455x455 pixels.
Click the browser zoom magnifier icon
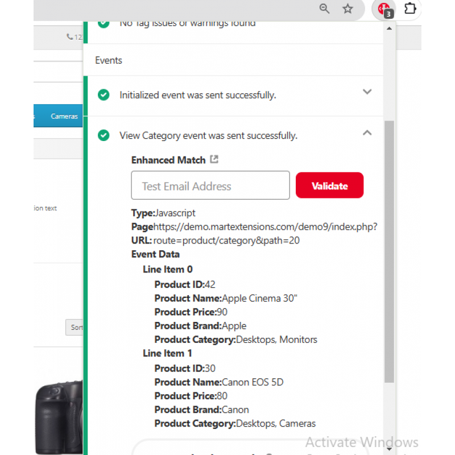point(324,9)
